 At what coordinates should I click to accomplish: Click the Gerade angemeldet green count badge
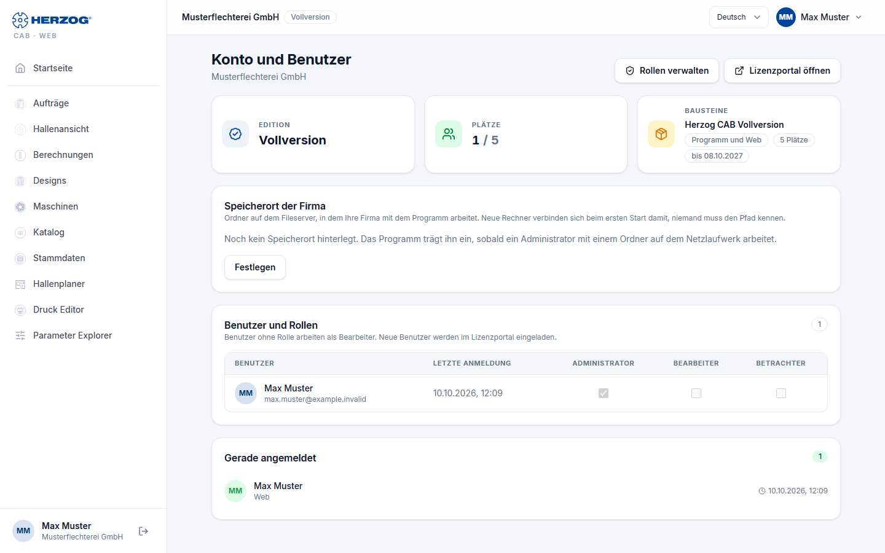tap(820, 457)
